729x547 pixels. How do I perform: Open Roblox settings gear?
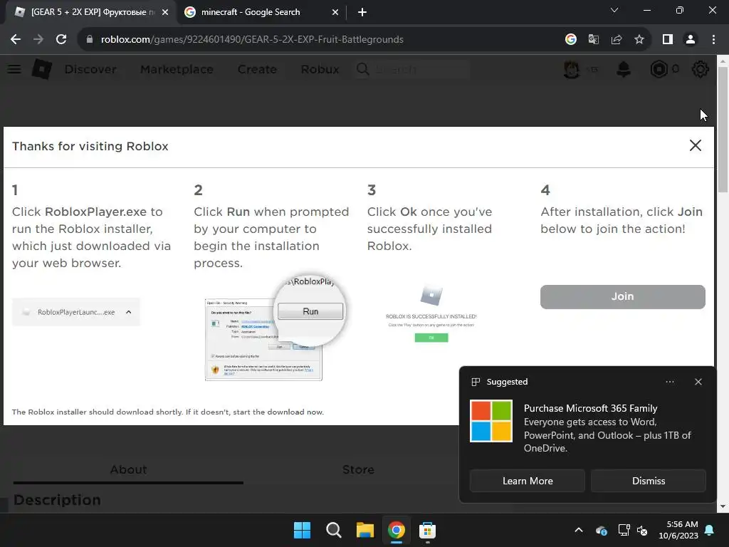[701, 69]
